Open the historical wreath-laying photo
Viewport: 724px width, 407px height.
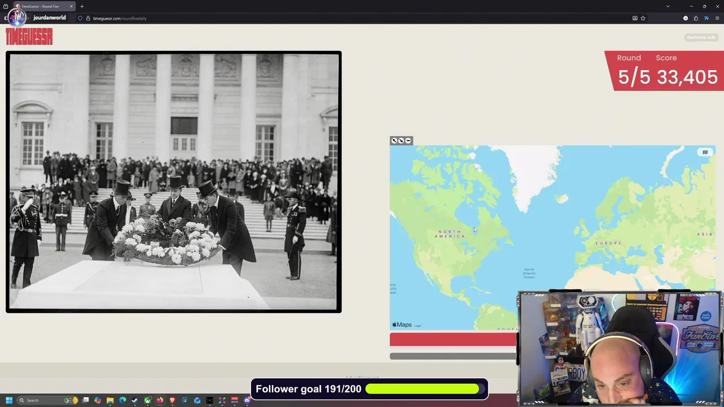(174, 182)
